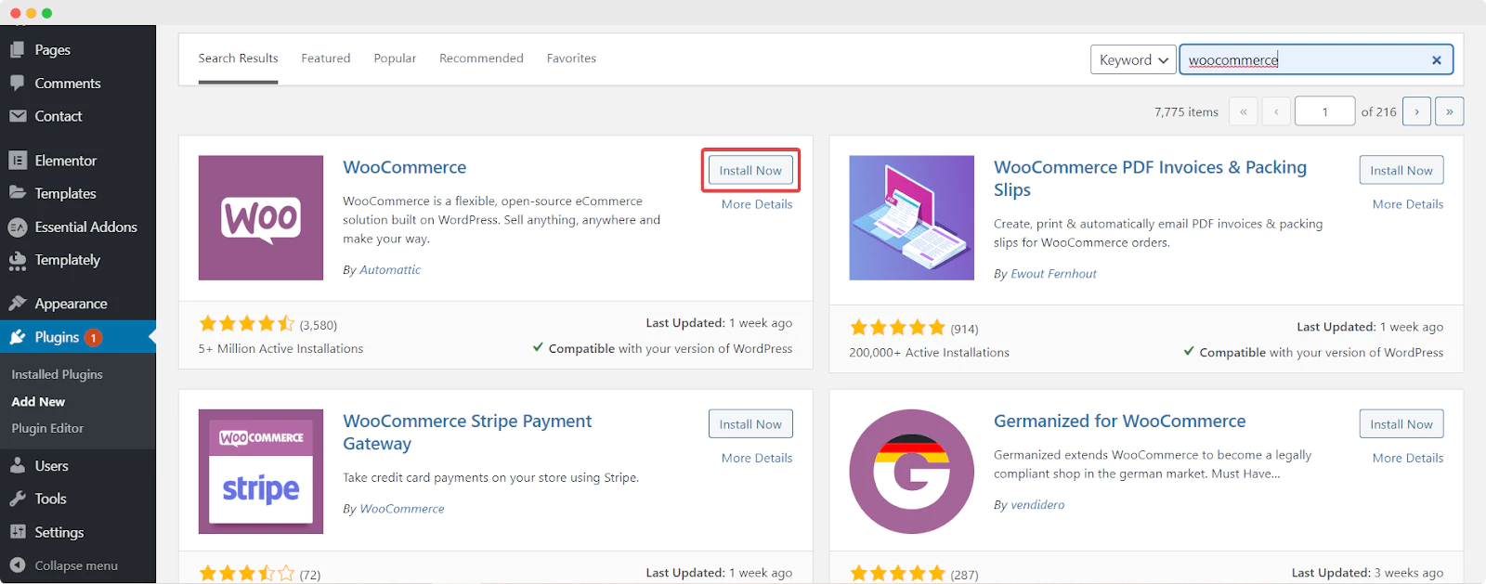The image size is (1486, 584).
Task: Click the purple Woo plugin thumbnail
Action: (x=261, y=218)
